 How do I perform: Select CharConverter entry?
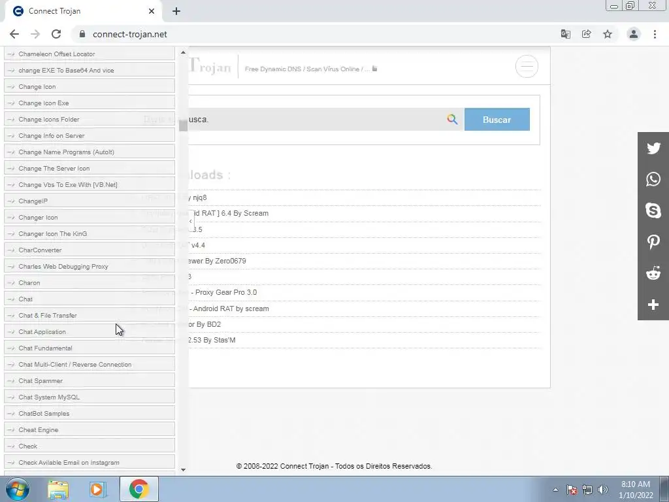pyautogui.click(x=89, y=250)
